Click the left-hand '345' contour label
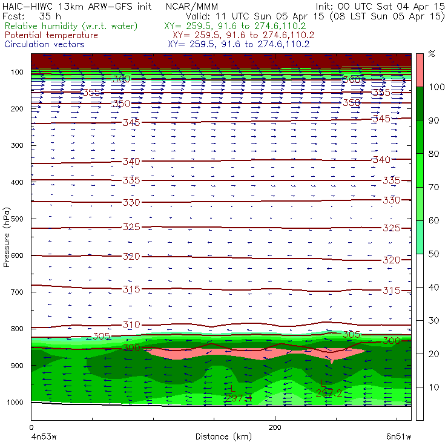448x448 pixels. [x=131, y=122]
